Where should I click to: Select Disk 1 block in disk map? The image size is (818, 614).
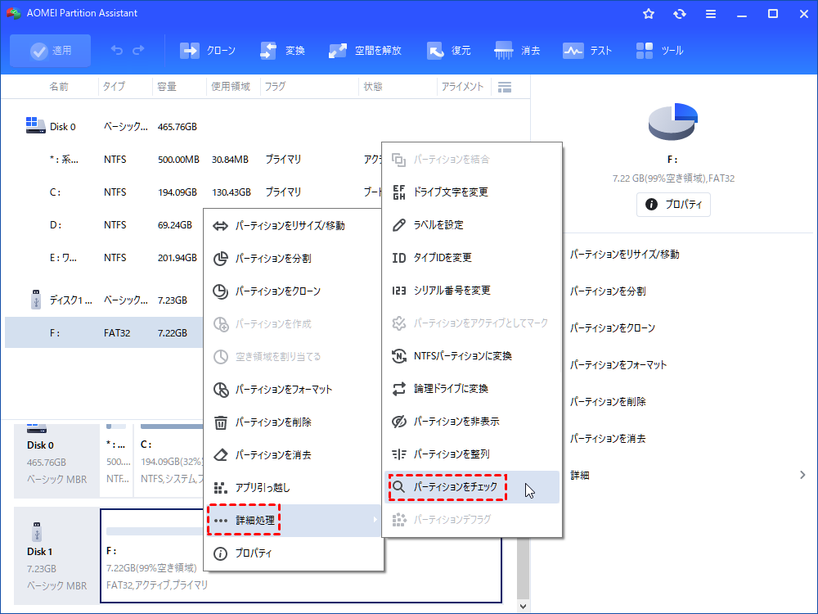[x=56, y=556]
